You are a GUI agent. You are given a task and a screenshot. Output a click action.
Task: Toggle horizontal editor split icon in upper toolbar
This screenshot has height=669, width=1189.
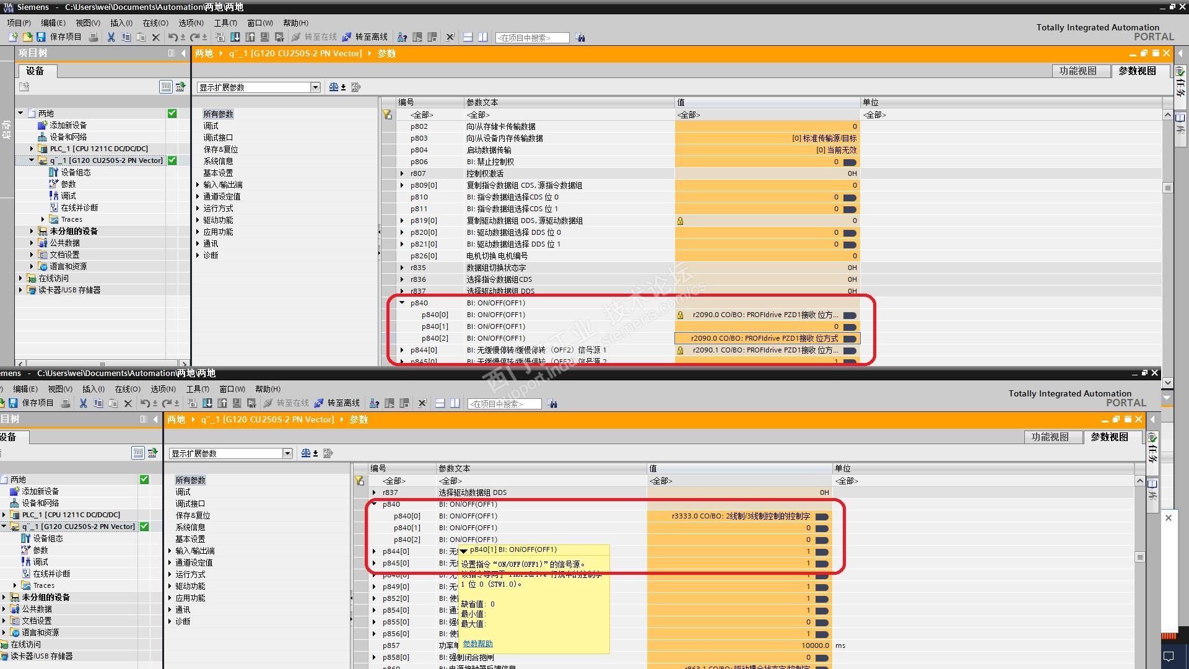468,37
